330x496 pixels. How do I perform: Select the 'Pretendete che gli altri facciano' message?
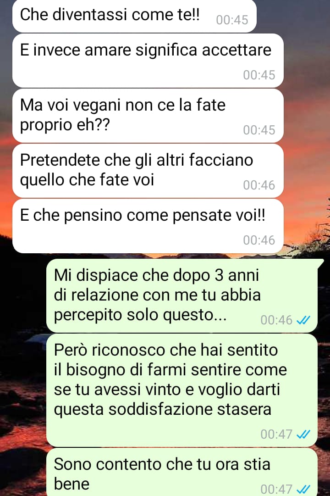tap(148, 171)
